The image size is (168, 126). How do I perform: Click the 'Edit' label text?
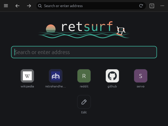[84, 112]
